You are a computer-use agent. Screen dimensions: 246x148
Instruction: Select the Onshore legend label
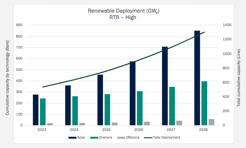105,137
